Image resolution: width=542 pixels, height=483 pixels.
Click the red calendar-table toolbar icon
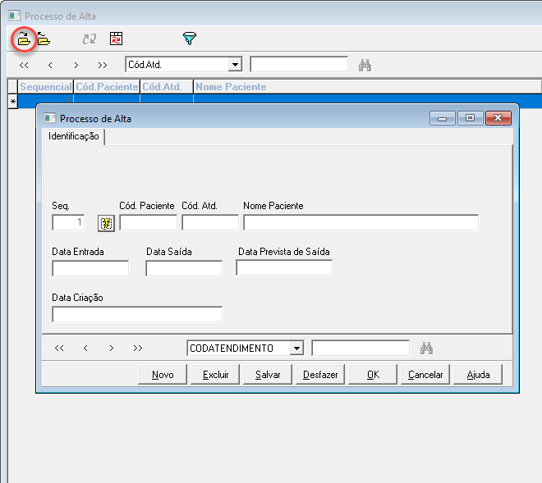point(116,39)
